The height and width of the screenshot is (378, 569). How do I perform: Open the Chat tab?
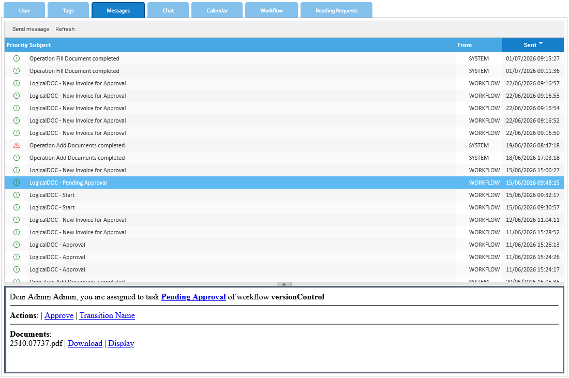click(x=168, y=10)
